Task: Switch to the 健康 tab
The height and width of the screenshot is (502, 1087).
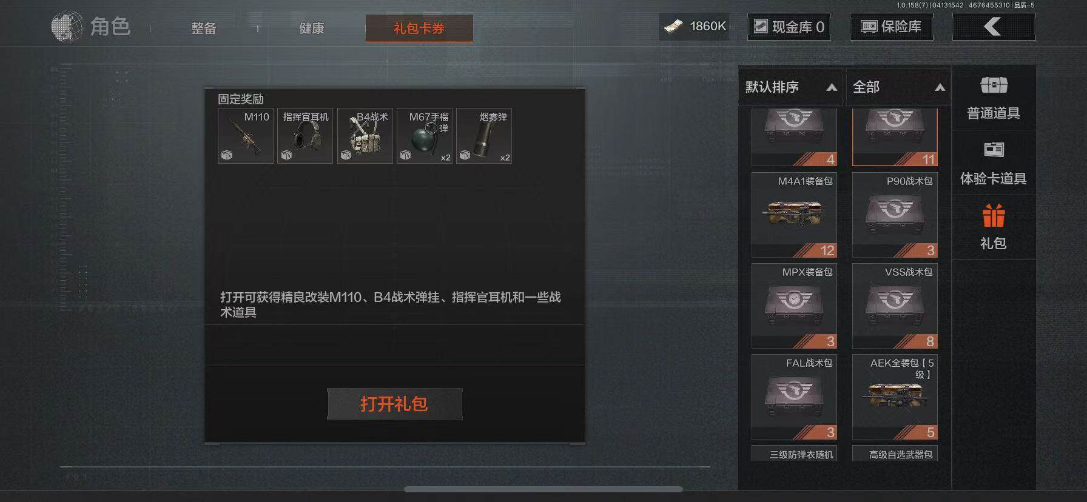Action: pos(312,28)
